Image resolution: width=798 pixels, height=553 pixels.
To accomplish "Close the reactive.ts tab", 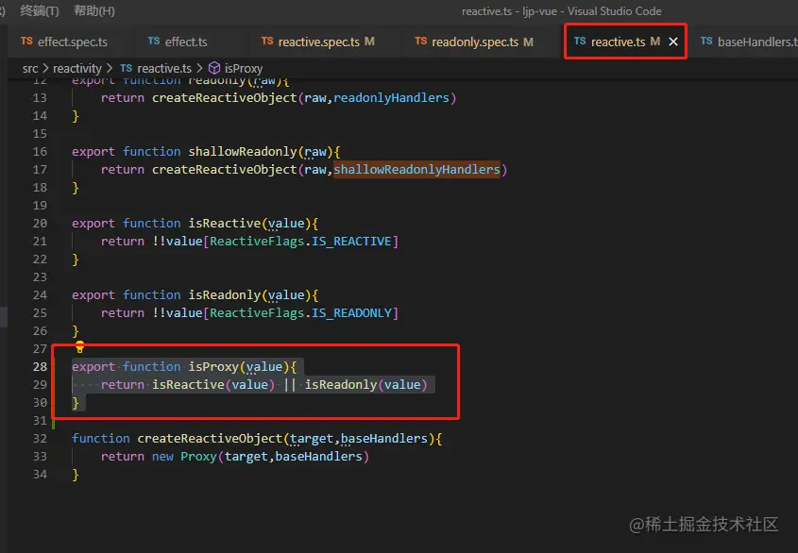I will [673, 42].
